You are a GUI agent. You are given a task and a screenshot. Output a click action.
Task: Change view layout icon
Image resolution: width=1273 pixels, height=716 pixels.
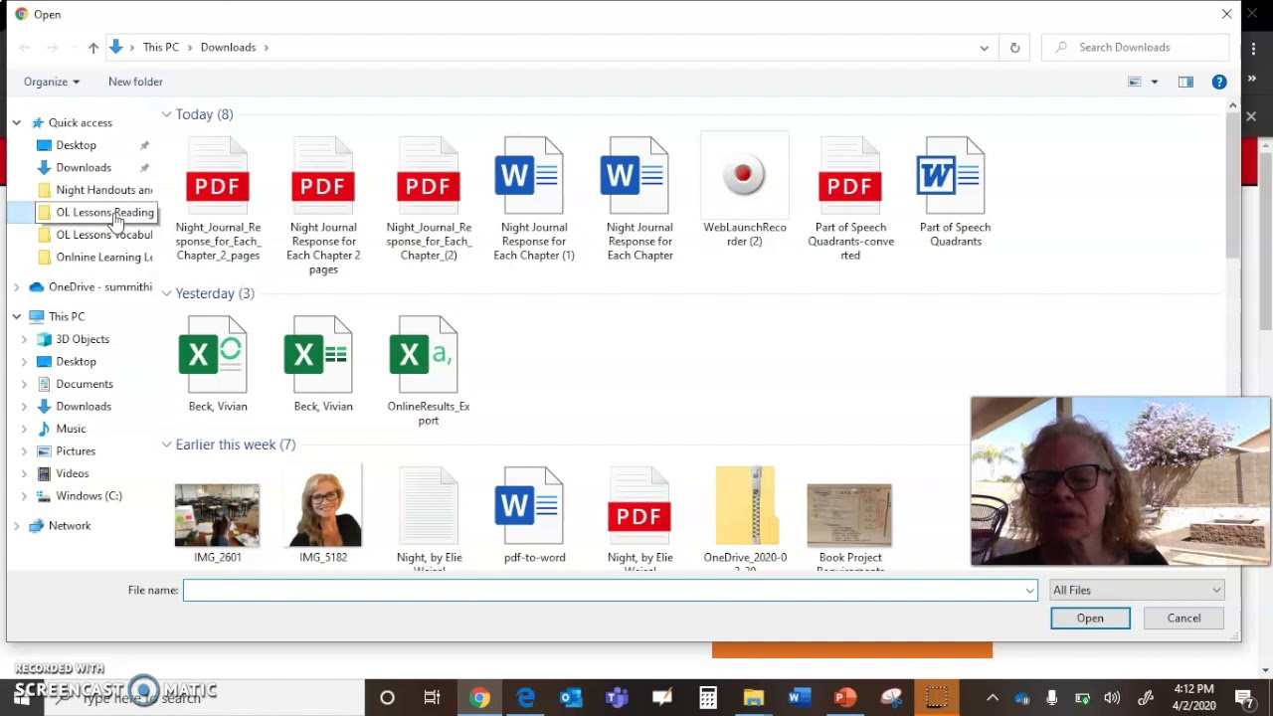1135,82
